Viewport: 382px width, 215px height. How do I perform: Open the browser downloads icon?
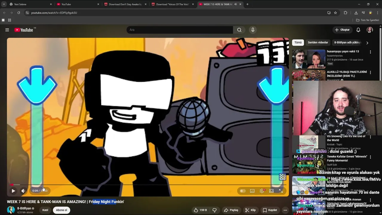click(356, 13)
